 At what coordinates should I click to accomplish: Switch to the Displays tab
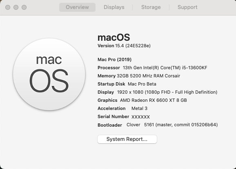click(114, 7)
